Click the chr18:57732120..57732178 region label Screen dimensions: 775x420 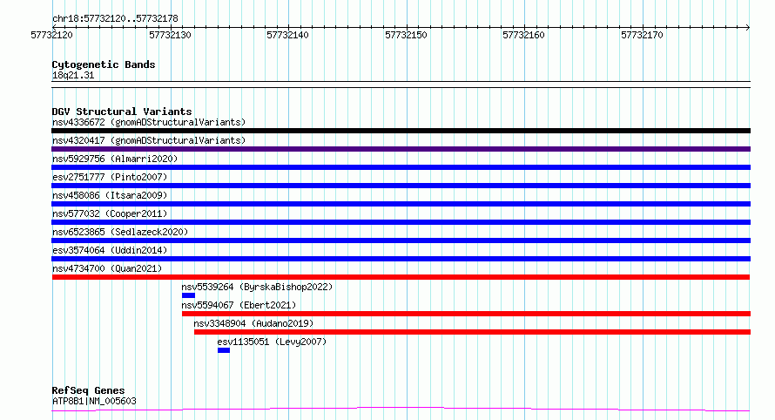[x=115, y=18]
